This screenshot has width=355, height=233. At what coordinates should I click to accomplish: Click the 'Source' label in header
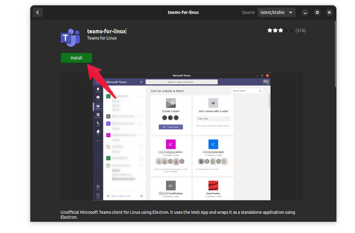click(x=248, y=13)
